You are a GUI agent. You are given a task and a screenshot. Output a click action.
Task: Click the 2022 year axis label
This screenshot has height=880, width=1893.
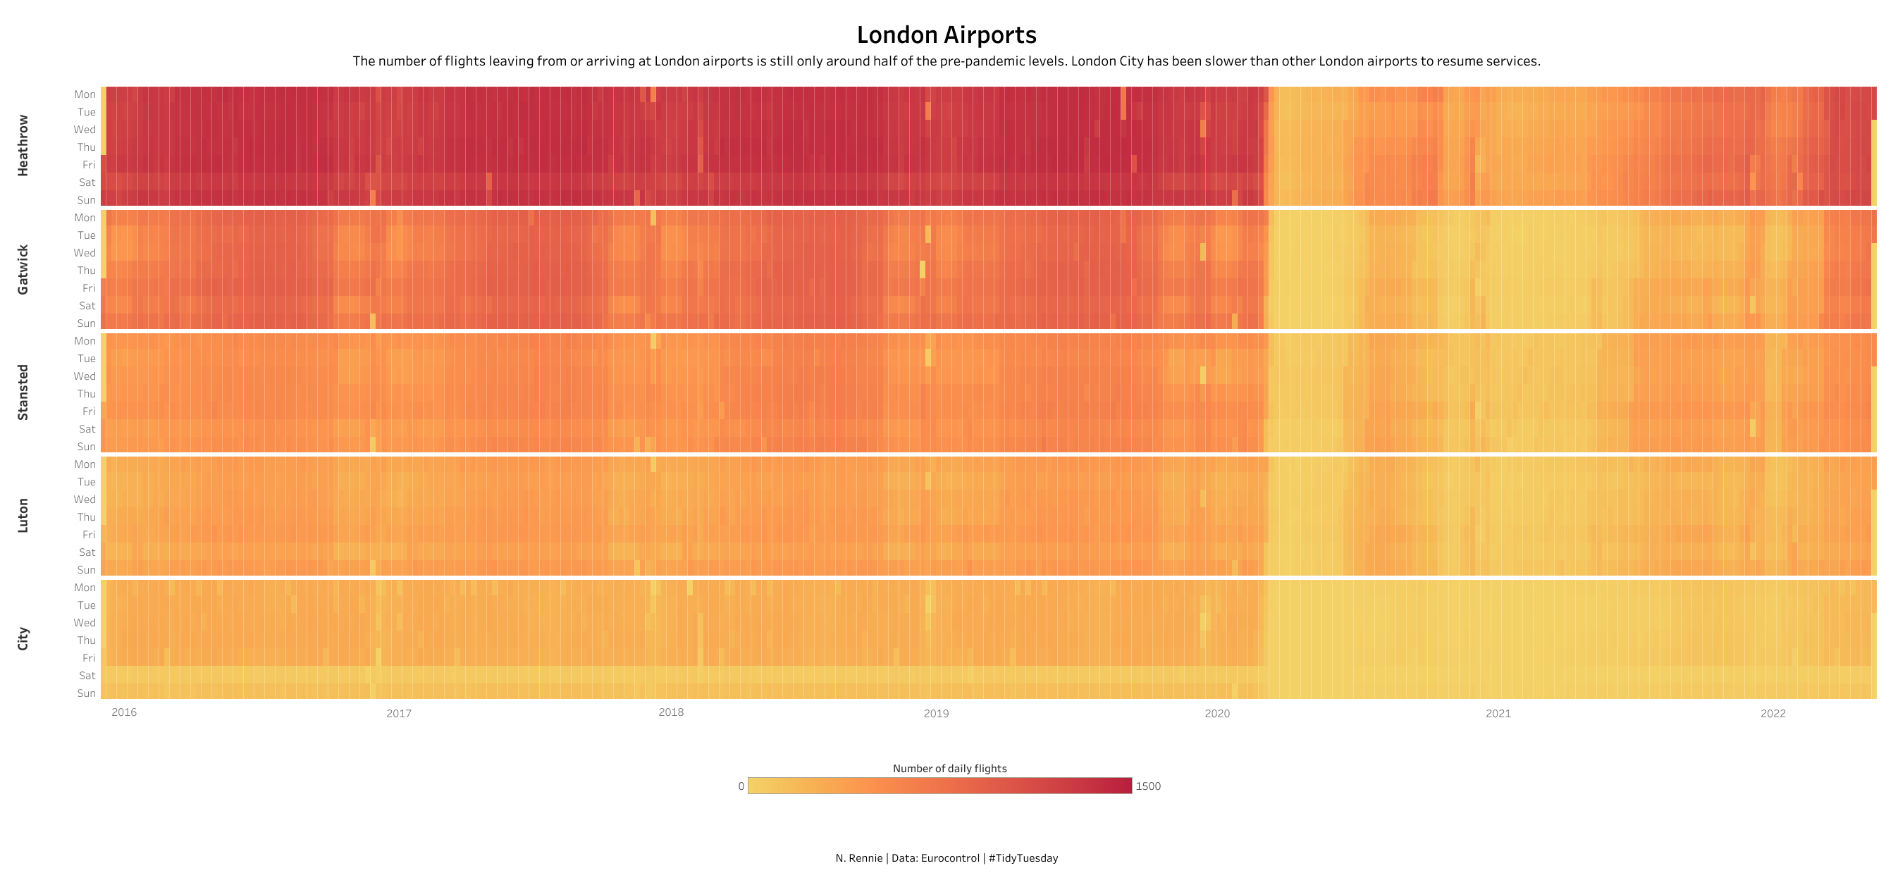tap(1773, 713)
